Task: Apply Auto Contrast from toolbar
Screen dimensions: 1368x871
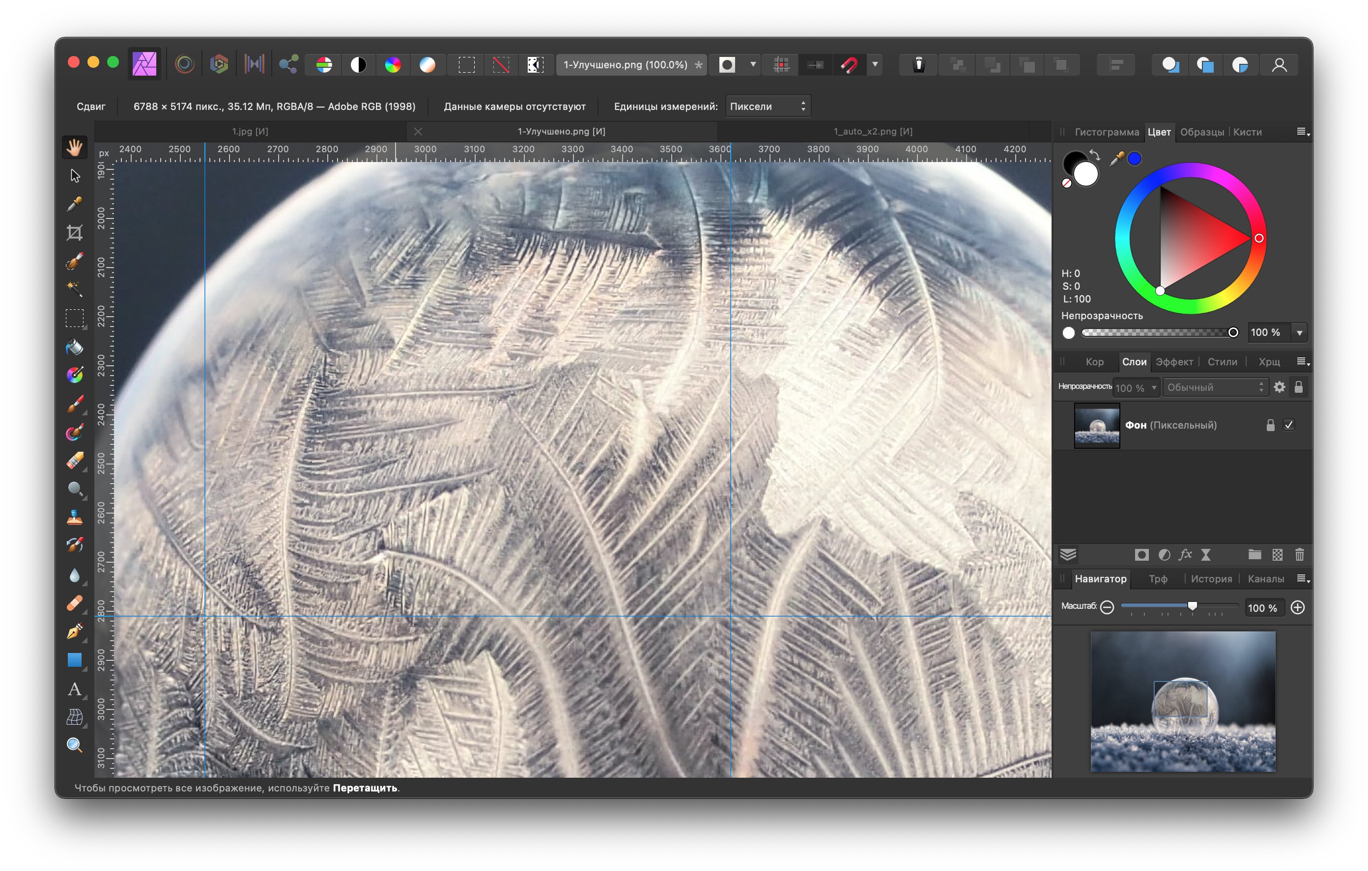Action: pos(359,65)
